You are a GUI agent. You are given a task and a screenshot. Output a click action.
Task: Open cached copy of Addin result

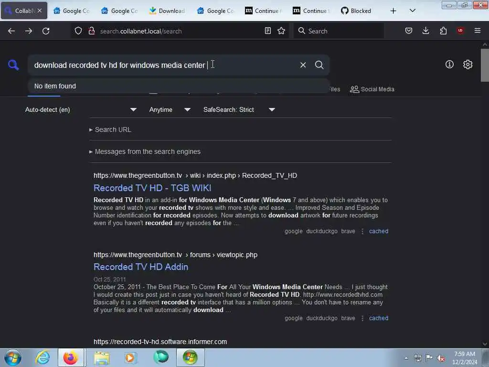tap(379, 318)
